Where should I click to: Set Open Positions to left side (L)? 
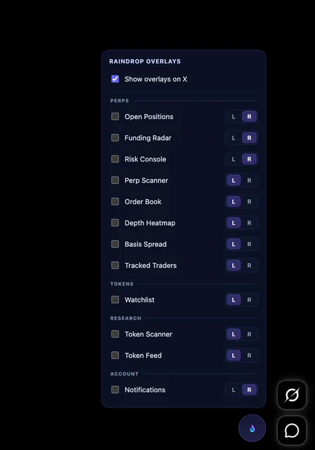233,117
